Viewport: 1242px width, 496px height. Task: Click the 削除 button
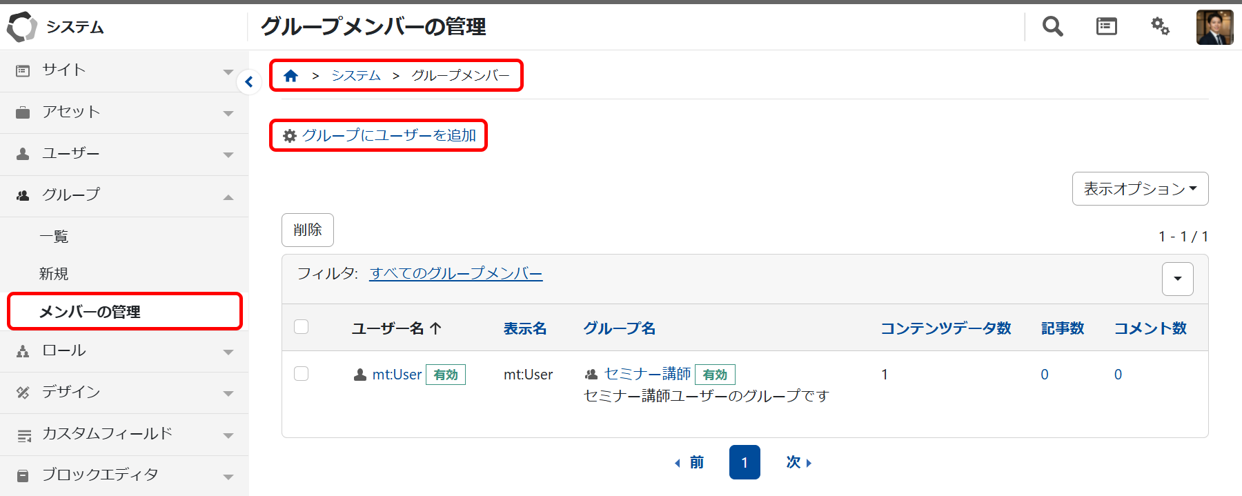tap(308, 230)
